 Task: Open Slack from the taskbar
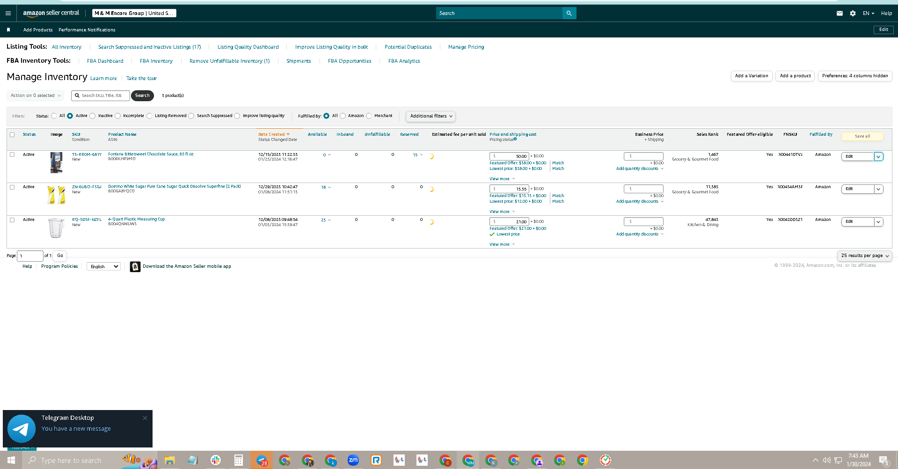216,460
